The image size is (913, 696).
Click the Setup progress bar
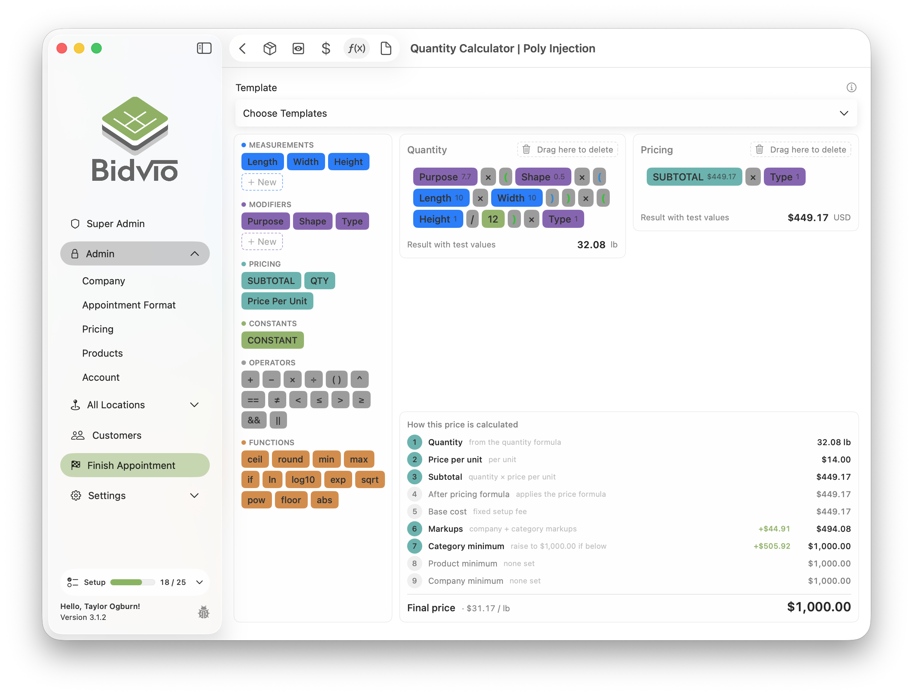133,582
